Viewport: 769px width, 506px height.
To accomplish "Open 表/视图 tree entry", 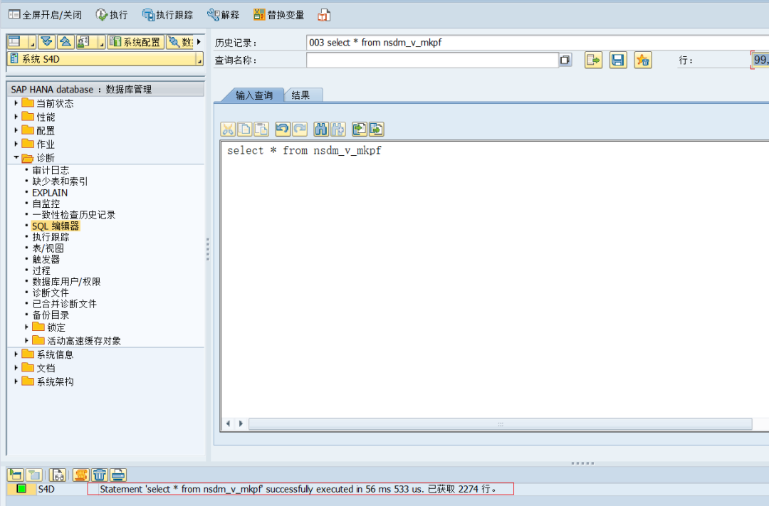I will click(x=48, y=248).
